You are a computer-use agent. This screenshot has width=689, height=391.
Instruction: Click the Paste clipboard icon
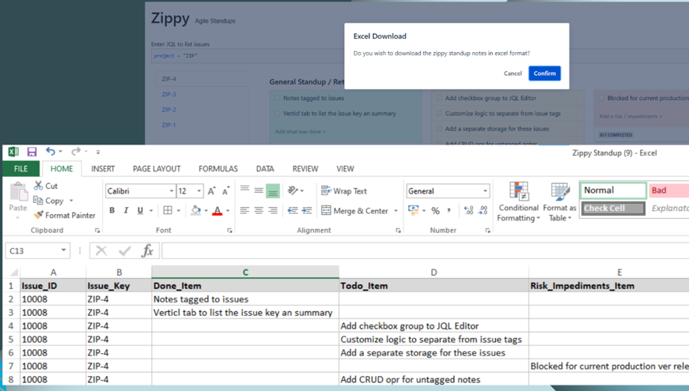click(x=18, y=192)
